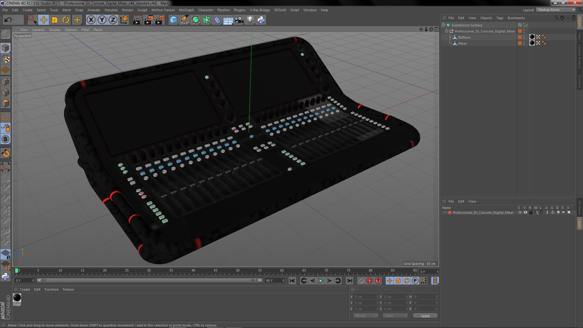The width and height of the screenshot is (583, 328).
Task: Click Mixer object's black material tag
Action: (532, 43)
